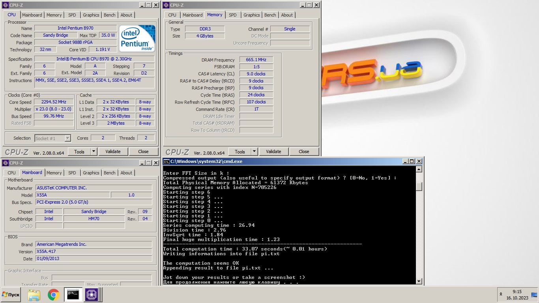Click Tools button in Memory window
Image resolution: width=539 pixels, height=303 pixels.
[x=240, y=151]
